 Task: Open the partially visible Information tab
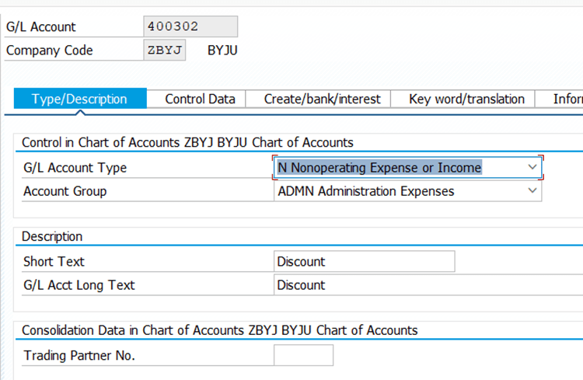click(x=567, y=99)
